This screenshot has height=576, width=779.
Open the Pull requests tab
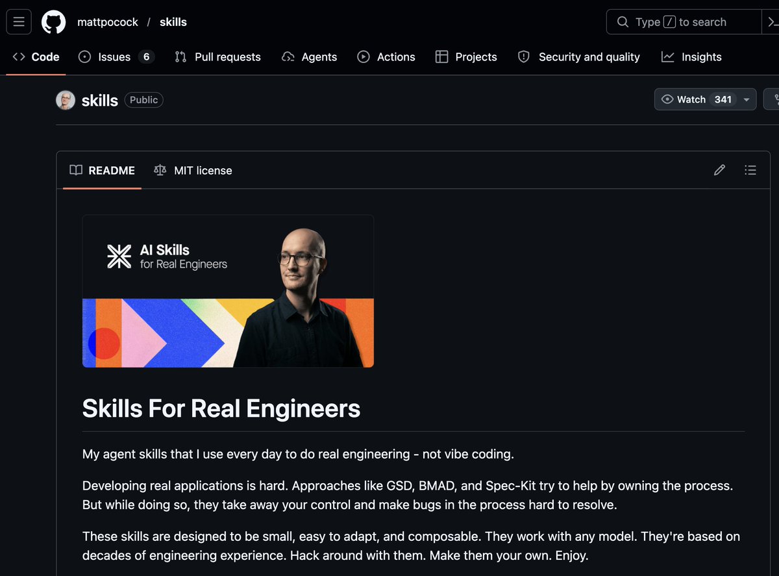pyautogui.click(x=218, y=57)
